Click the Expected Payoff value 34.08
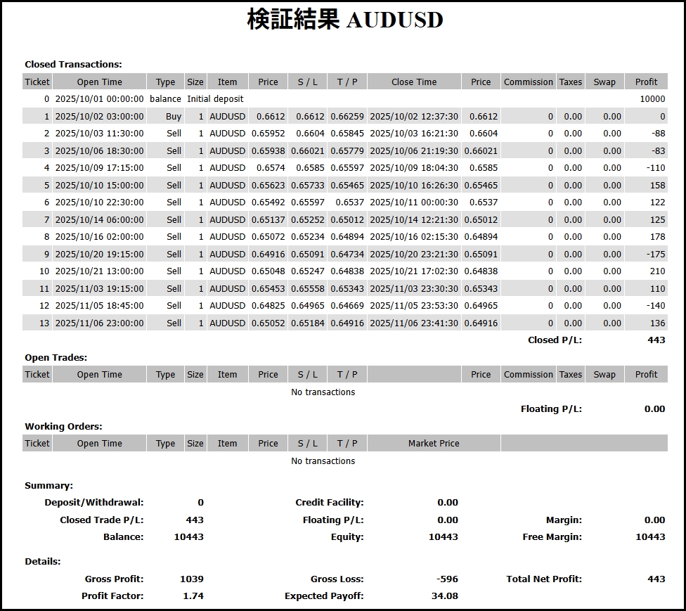Image resolution: width=686 pixels, height=611 pixels. [444, 596]
